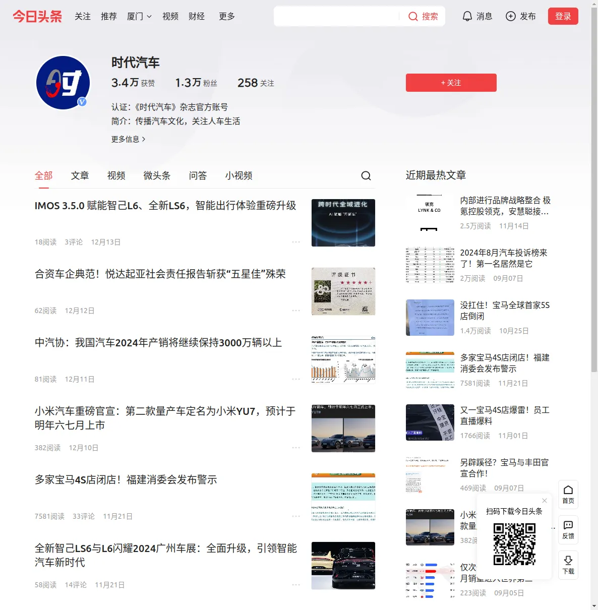The height and width of the screenshot is (610, 598).
Task: Open 财经 in top navigation
Action: (x=197, y=16)
